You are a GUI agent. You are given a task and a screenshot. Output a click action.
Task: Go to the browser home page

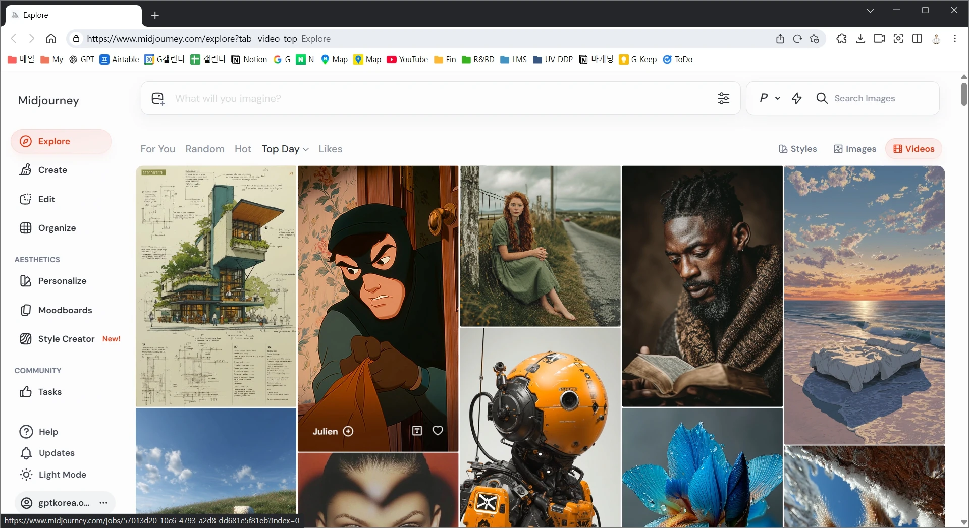pyautogui.click(x=51, y=39)
